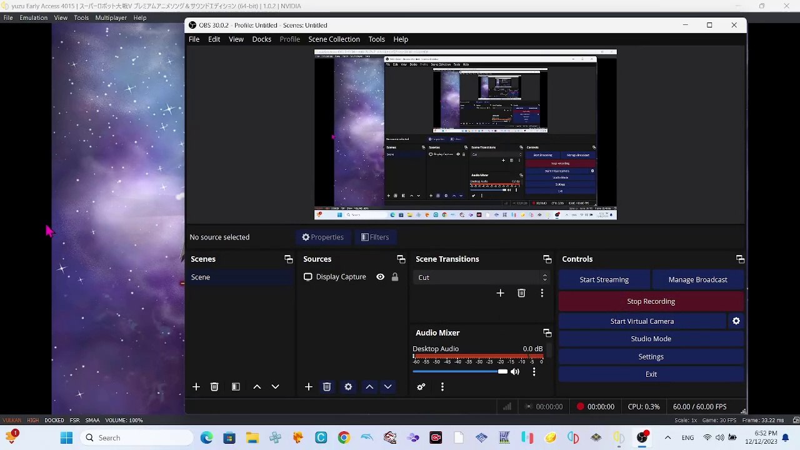Screen dimensions: 800x450
Task: Open the OBS Edit menu
Action: coord(214,39)
